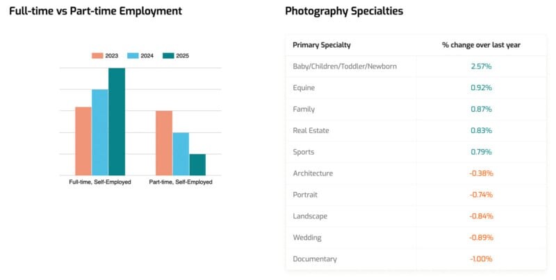Click the Full-time, Self-Employed axis label
This screenshot has width=556, height=280.
pyautogui.click(x=100, y=182)
